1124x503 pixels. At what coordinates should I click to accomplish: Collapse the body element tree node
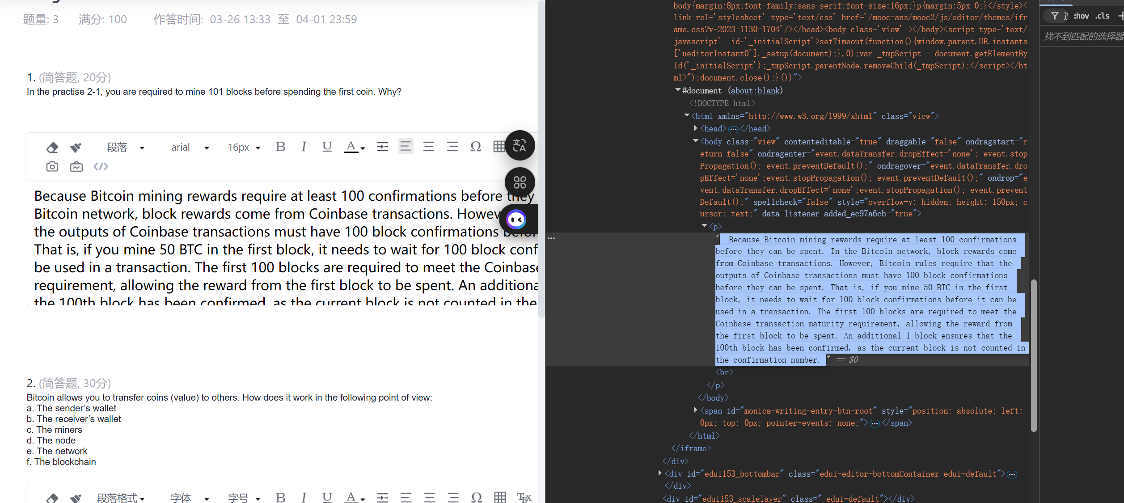695,141
